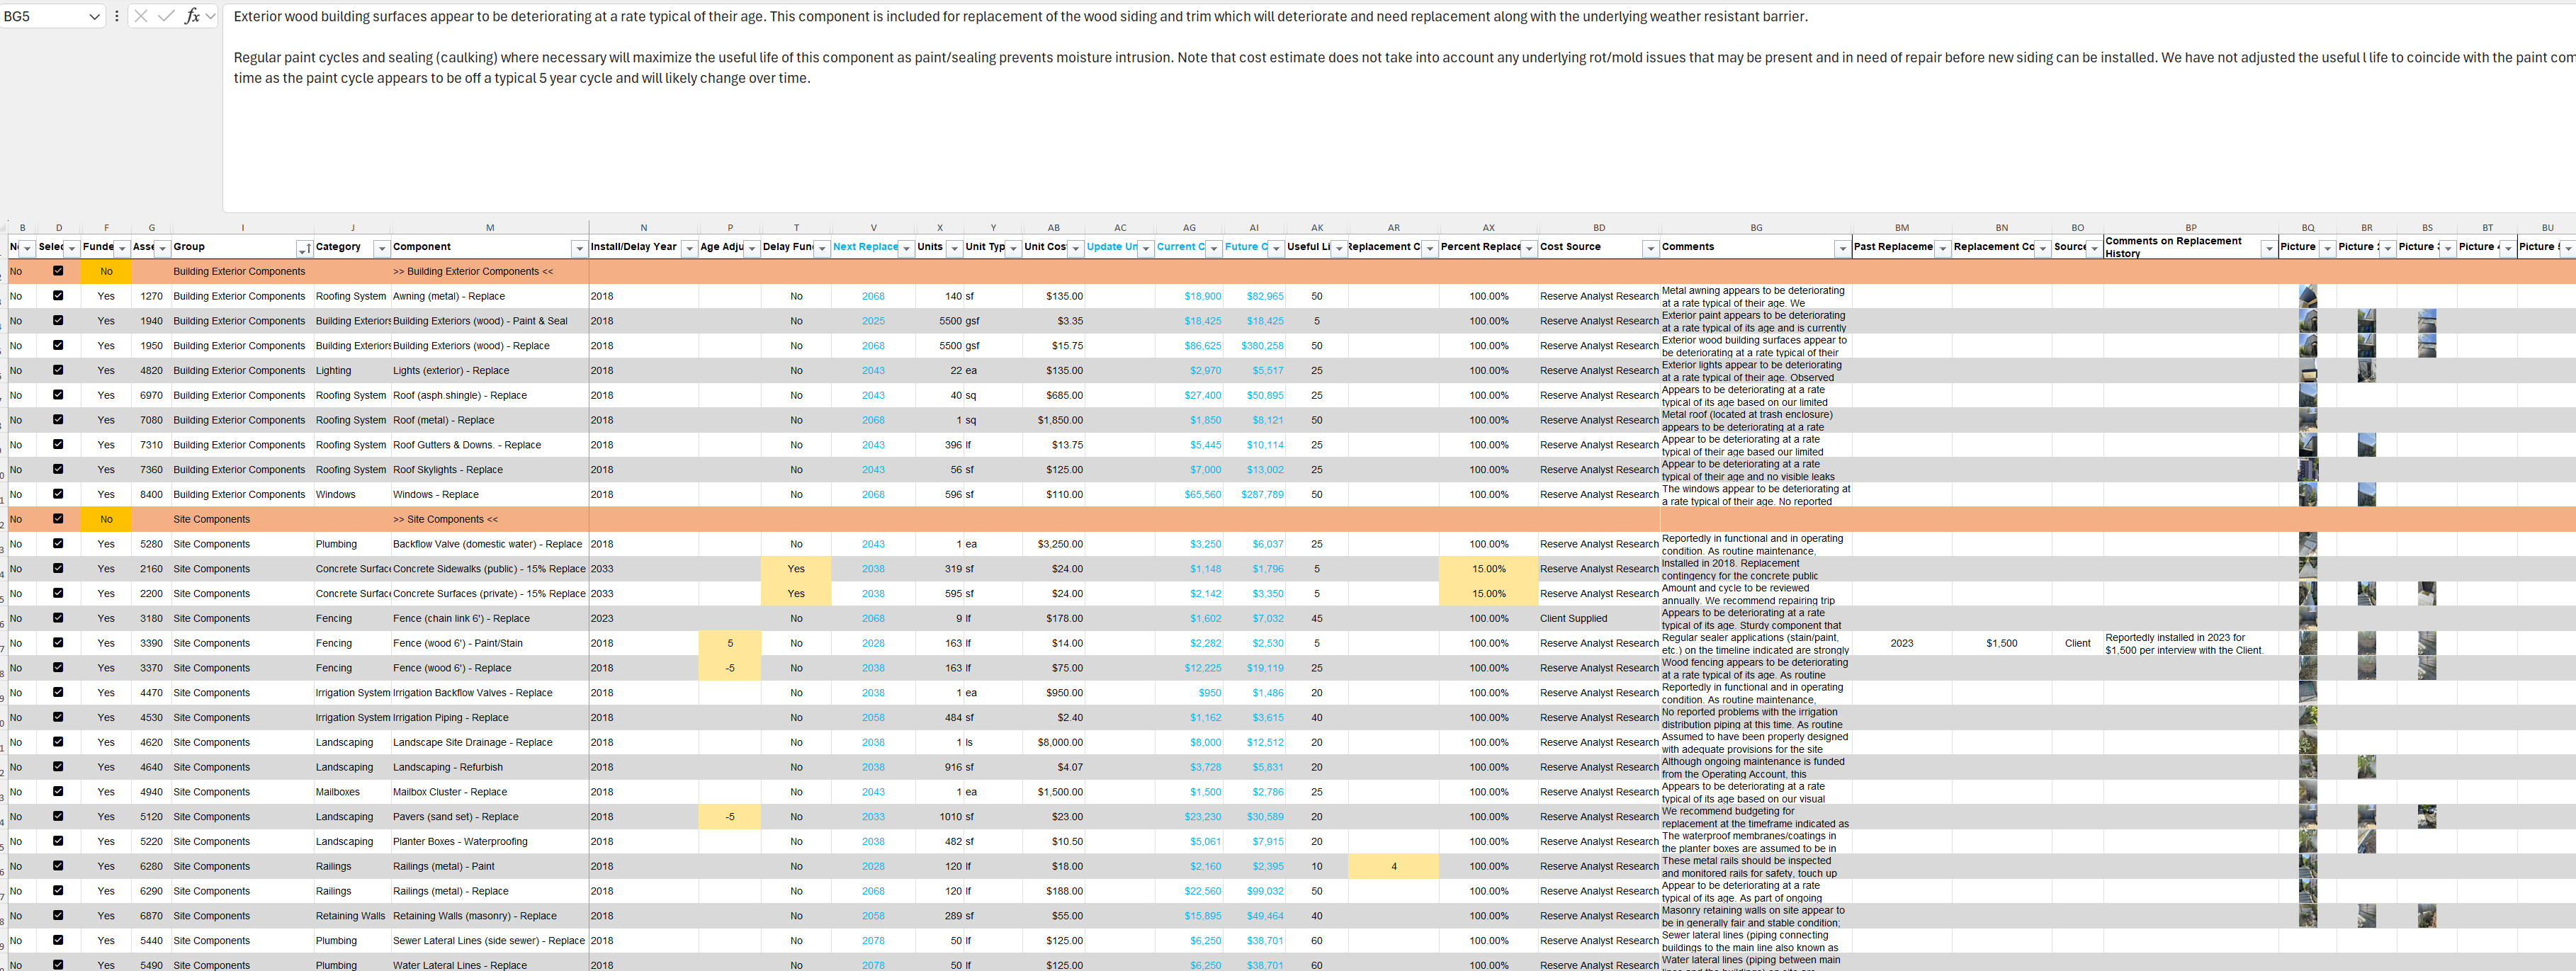Click the 2068 Next Replace value for Awning
This screenshot has height=971, width=2576.
(873, 296)
